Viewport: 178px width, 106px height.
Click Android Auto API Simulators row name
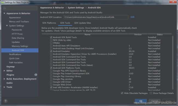tap(67, 46)
